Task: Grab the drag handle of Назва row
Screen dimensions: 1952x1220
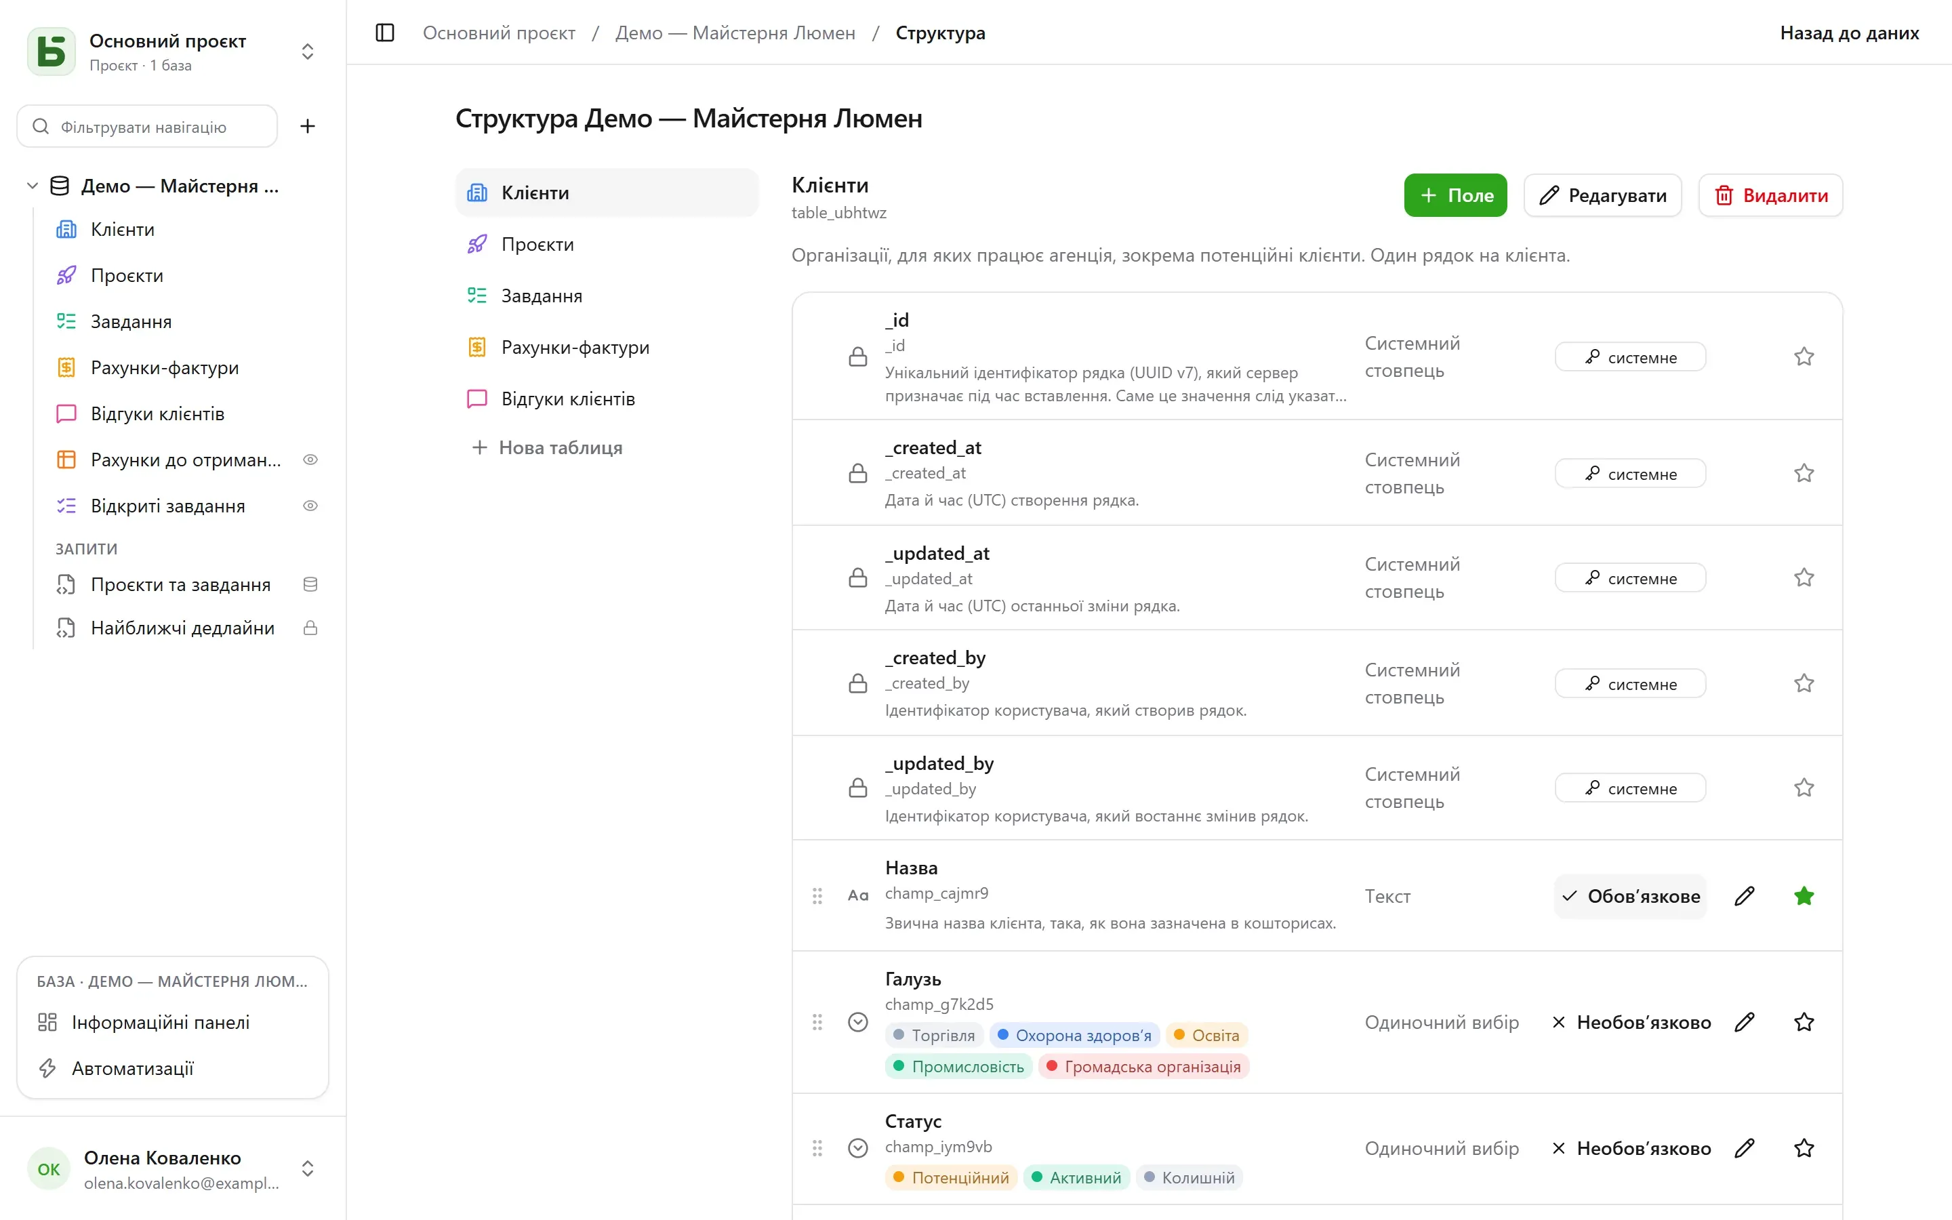Action: 817,897
